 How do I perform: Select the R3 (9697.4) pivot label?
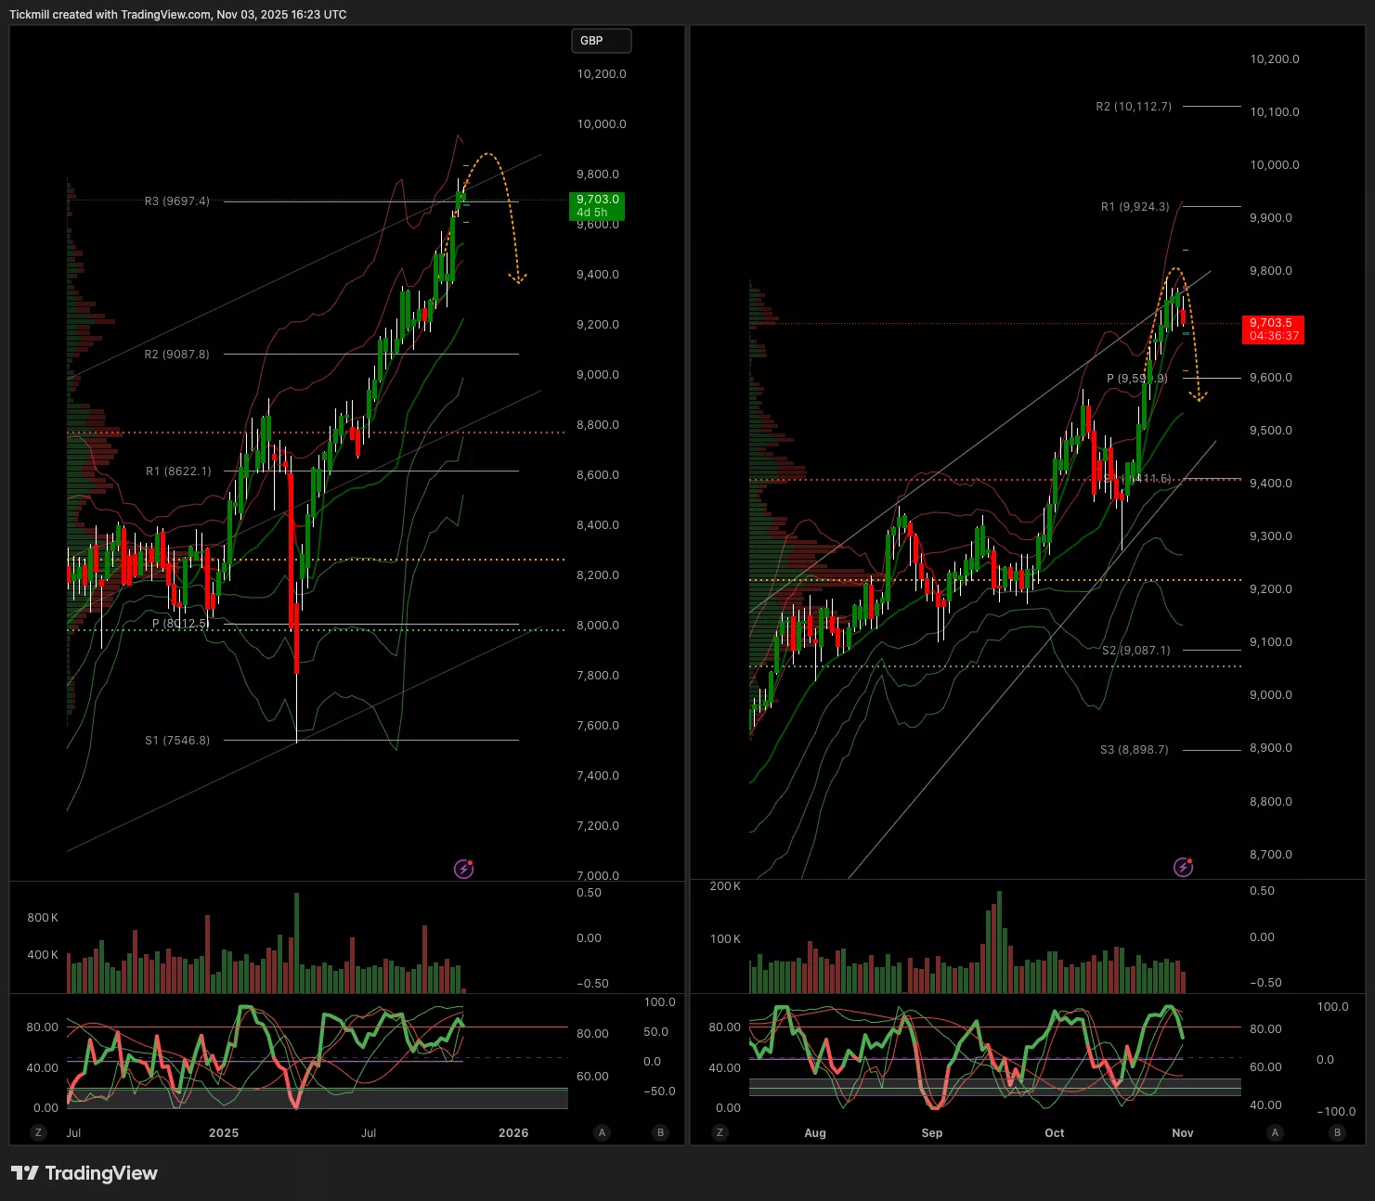click(177, 201)
